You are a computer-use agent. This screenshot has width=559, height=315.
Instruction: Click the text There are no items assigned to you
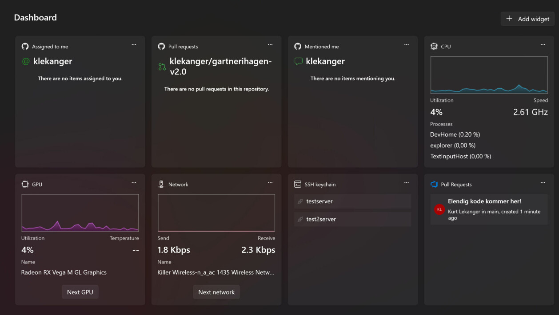tap(80, 79)
